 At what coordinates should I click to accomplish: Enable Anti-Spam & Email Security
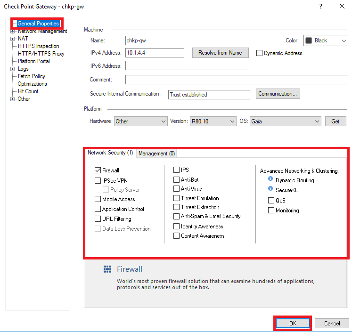(x=176, y=216)
